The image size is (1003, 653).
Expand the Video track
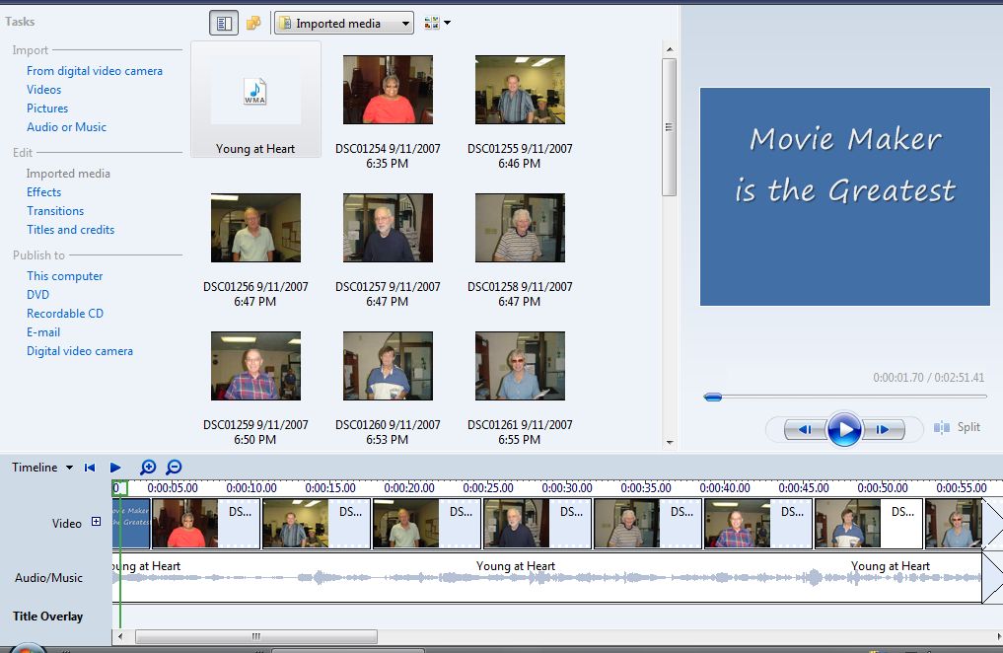[x=96, y=521]
